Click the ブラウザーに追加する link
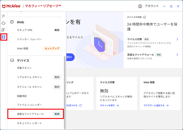Image resolution: width=183 pixels, height=130 pixels. (x=154, y=105)
